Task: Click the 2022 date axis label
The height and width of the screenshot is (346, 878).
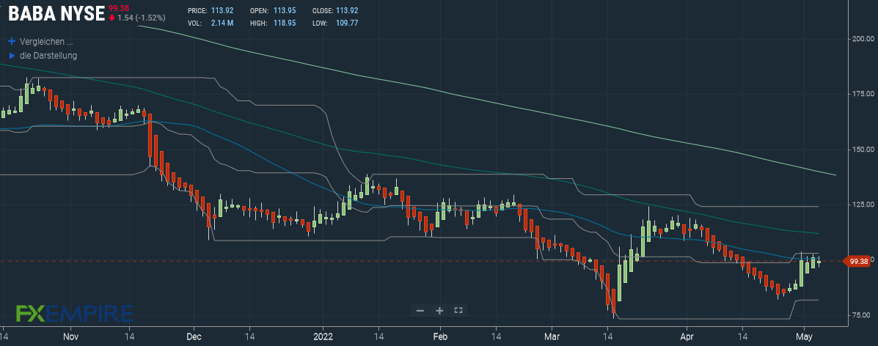Action: tap(323, 337)
